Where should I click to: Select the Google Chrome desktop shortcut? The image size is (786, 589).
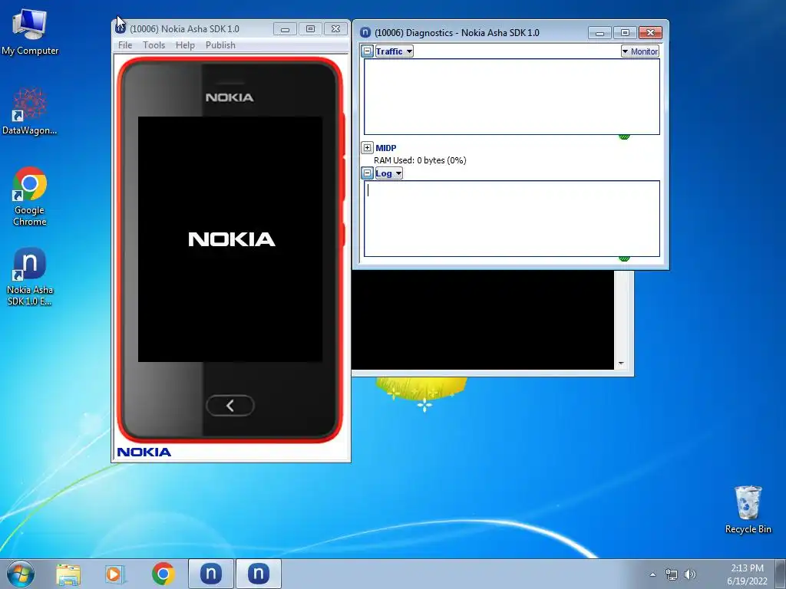tap(30, 196)
